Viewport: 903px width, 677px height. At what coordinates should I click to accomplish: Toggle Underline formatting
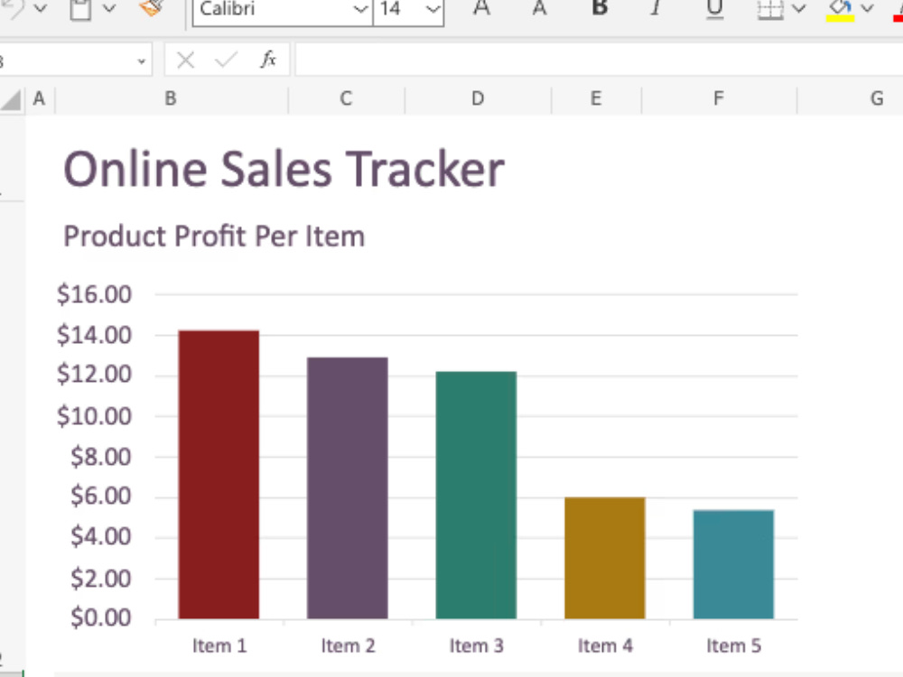click(x=714, y=9)
